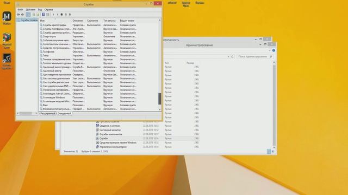Click the gear icon of Телефония service

pos(41,52)
